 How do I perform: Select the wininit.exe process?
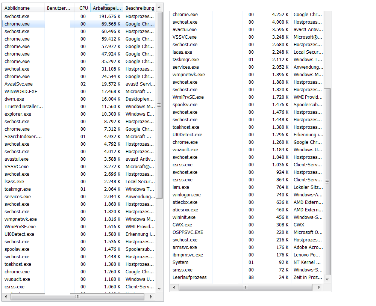click(x=247, y=217)
